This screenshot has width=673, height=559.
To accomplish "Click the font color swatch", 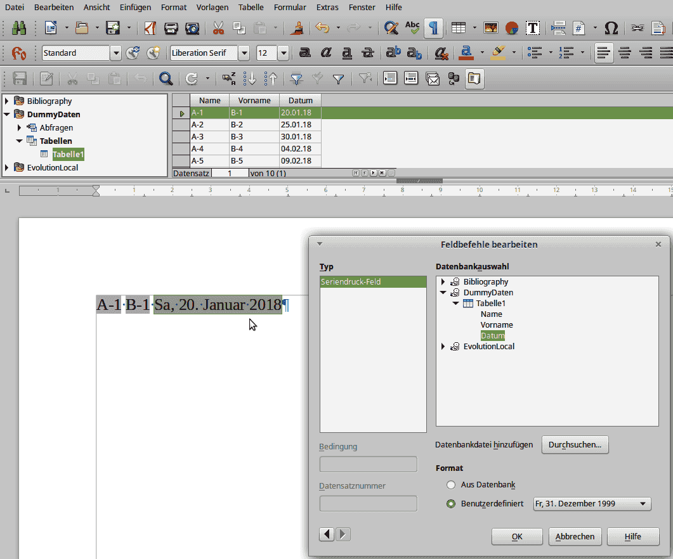I will point(466,53).
